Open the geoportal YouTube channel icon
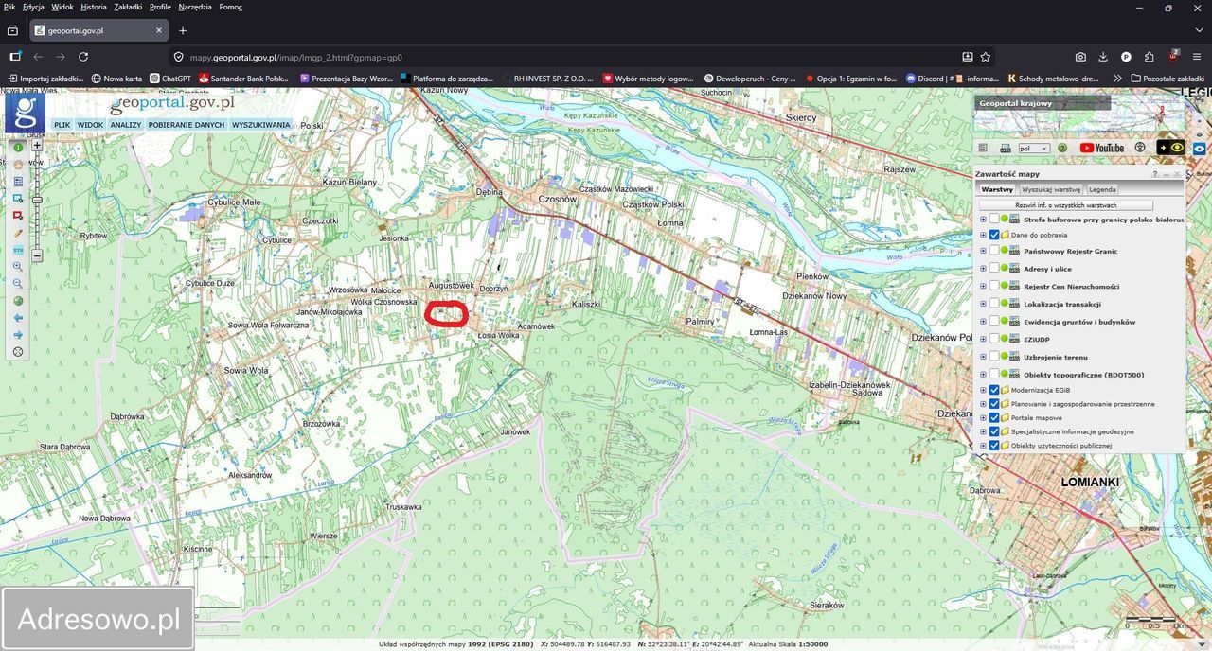The image size is (1212, 651). click(1102, 148)
